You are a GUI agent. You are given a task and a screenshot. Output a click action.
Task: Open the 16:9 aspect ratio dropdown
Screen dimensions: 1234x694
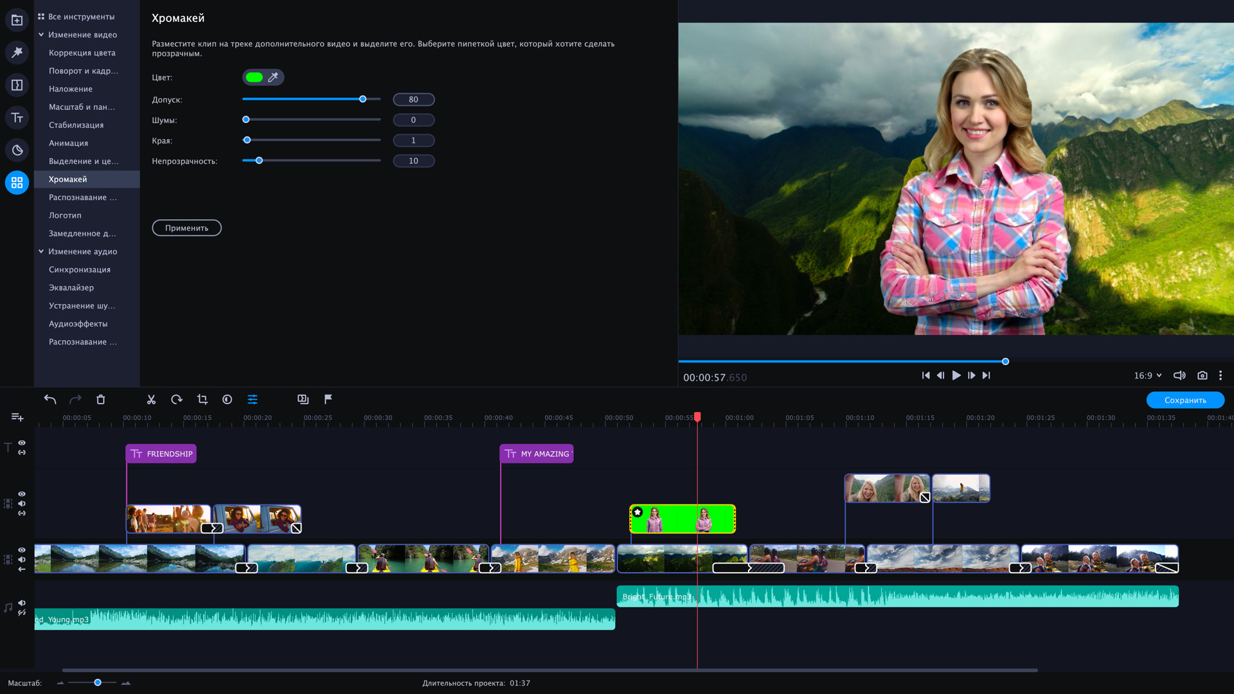(1147, 376)
